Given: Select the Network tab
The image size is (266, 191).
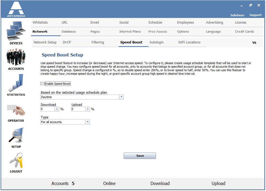Looking at the screenshot, I should [40, 32].
